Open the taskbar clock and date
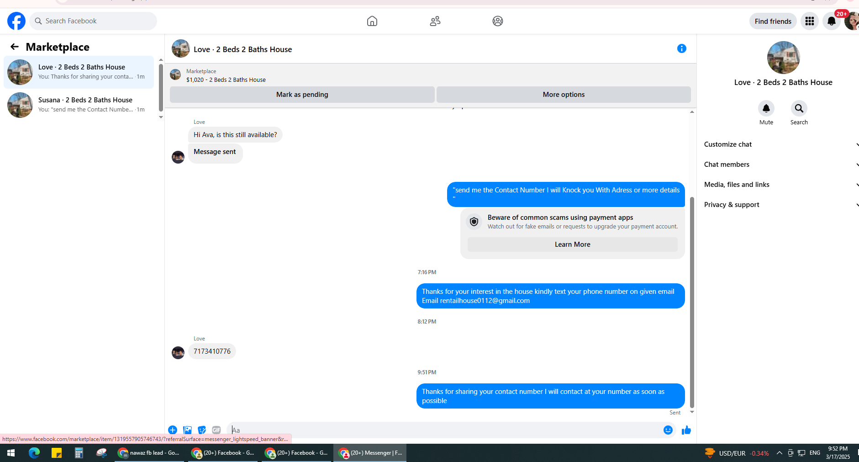Viewport: 859px width, 462px height. coord(838,453)
